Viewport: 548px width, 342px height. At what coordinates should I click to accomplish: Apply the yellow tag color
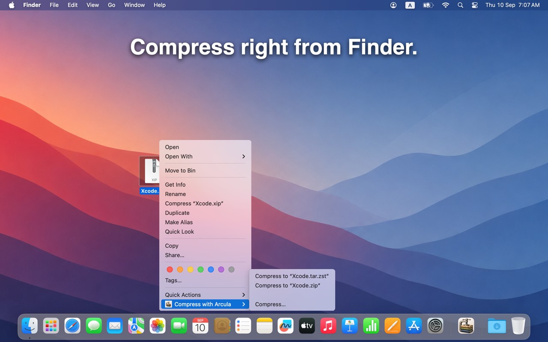[190, 269]
